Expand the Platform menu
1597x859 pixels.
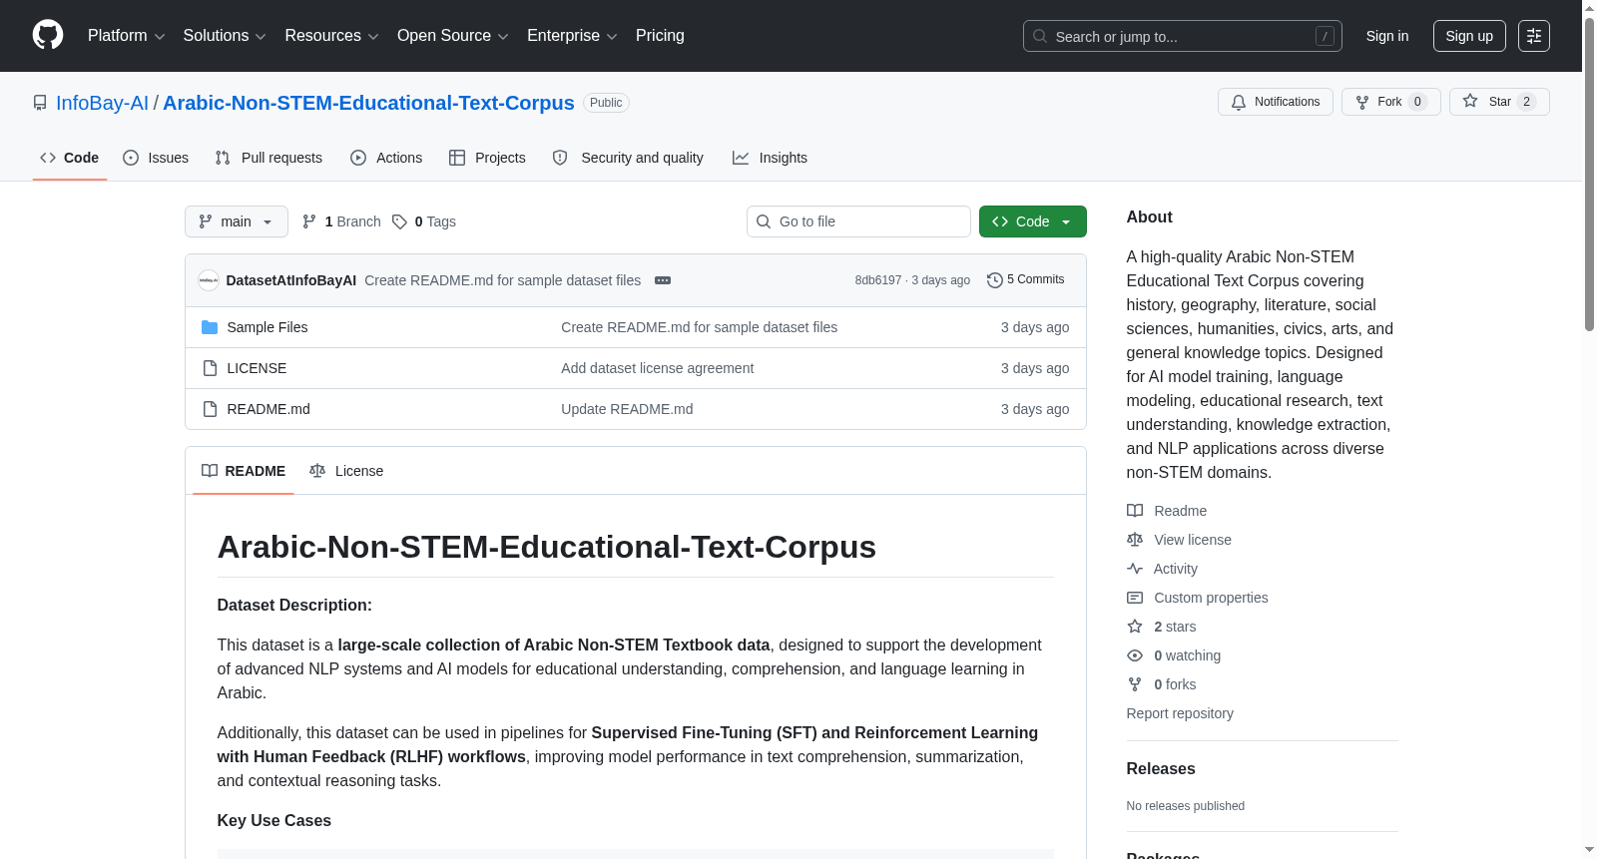click(x=126, y=36)
